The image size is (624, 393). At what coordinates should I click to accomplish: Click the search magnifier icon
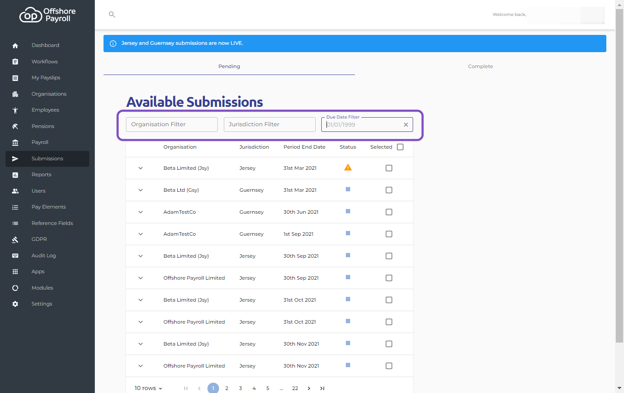112,15
